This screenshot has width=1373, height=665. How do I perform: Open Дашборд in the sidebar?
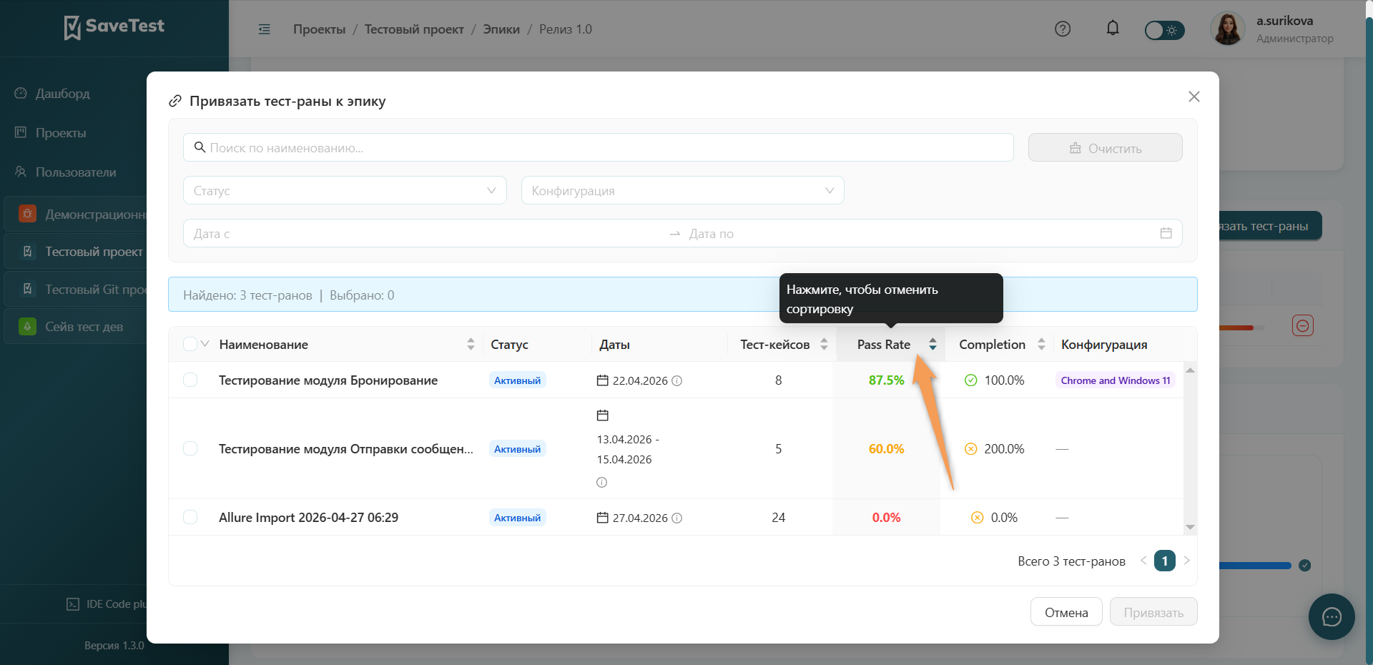[x=63, y=94]
